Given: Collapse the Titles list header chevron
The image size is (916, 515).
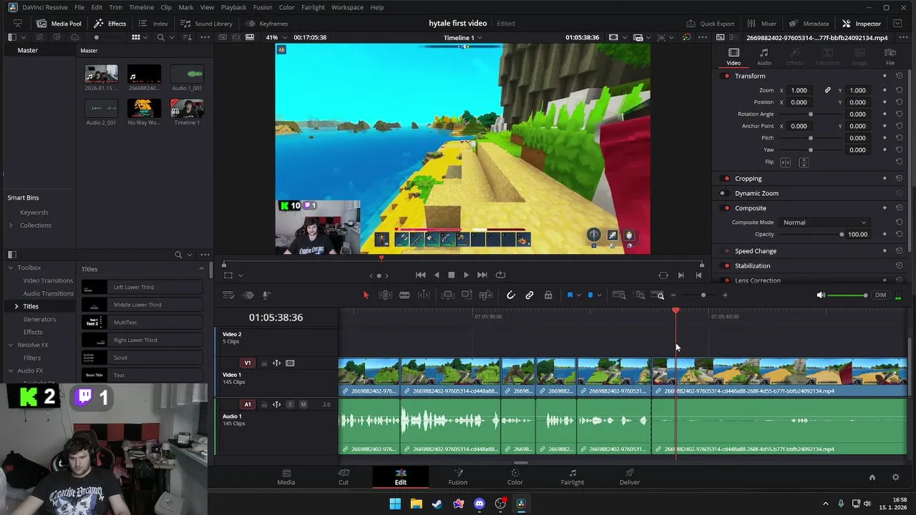Looking at the screenshot, I should coord(201,269).
